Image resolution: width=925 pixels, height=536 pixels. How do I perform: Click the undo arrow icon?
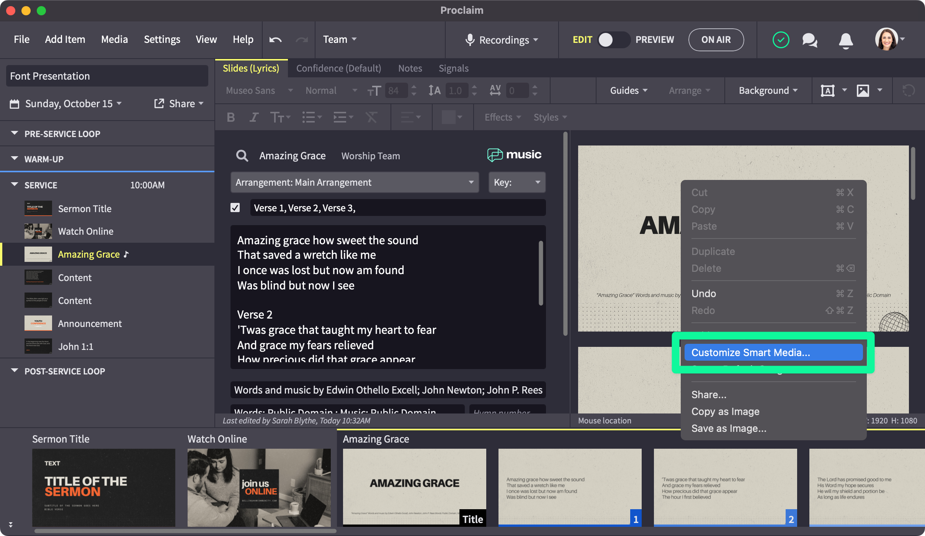(x=275, y=39)
